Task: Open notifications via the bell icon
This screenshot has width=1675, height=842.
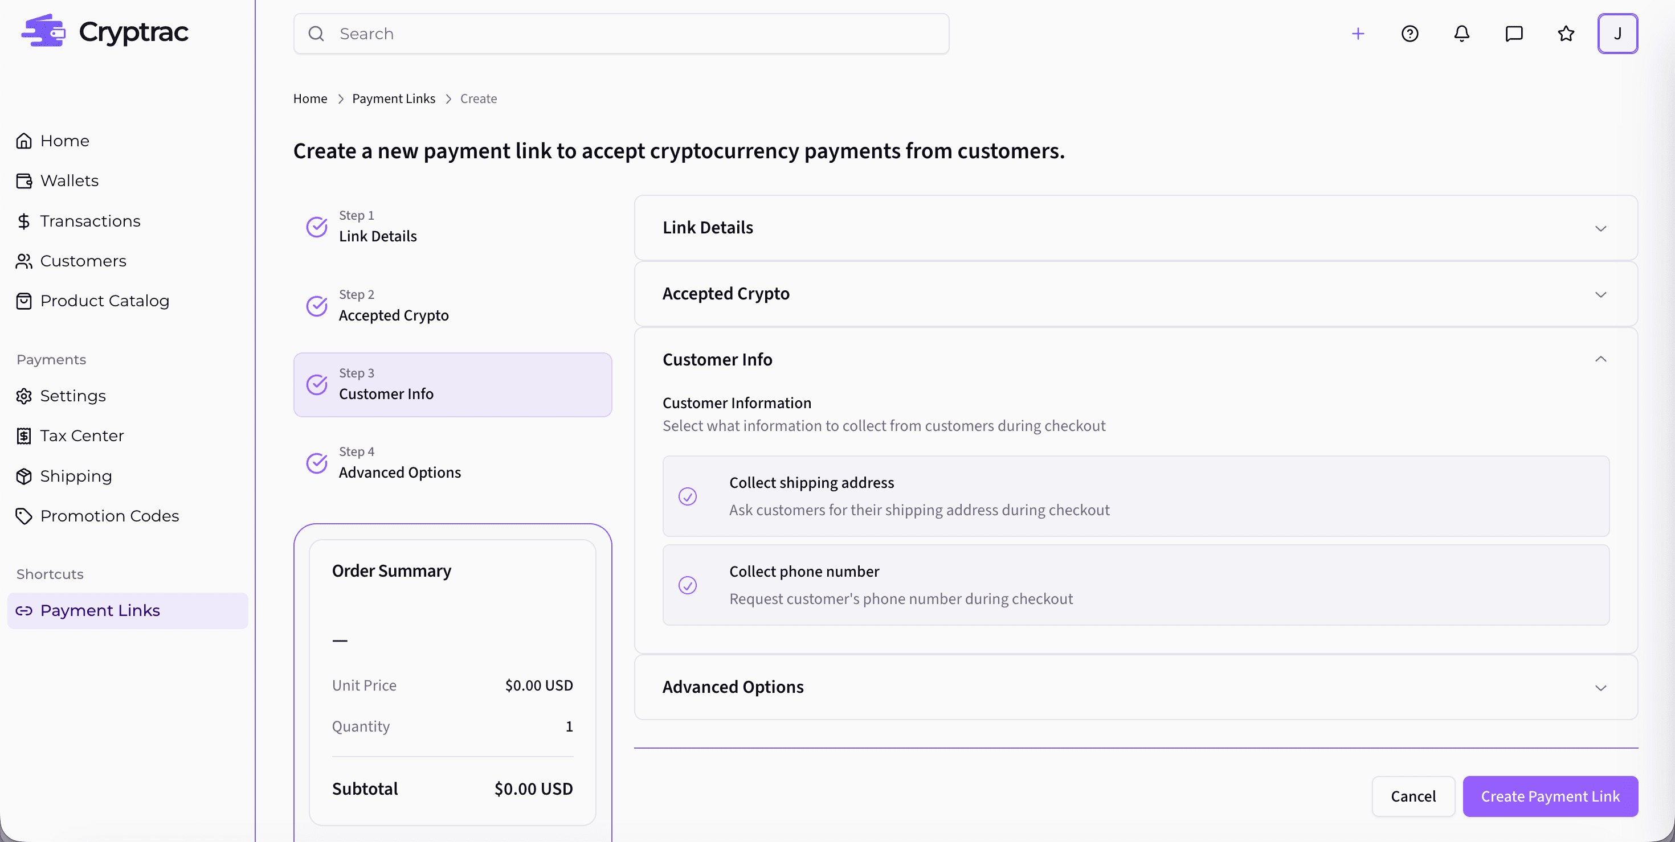Action: click(1461, 33)
